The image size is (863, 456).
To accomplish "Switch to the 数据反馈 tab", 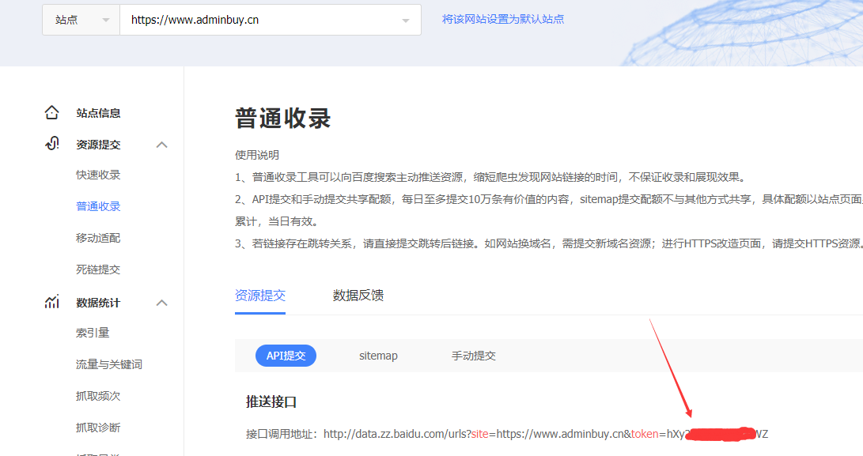I will [x=356, y=296].
